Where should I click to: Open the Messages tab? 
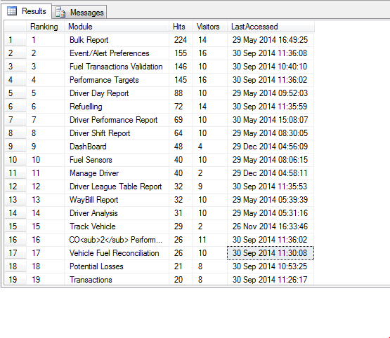coord(79,12)
